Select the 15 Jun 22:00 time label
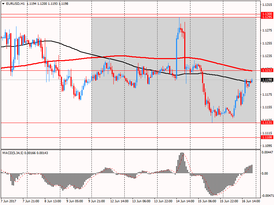 229,201
